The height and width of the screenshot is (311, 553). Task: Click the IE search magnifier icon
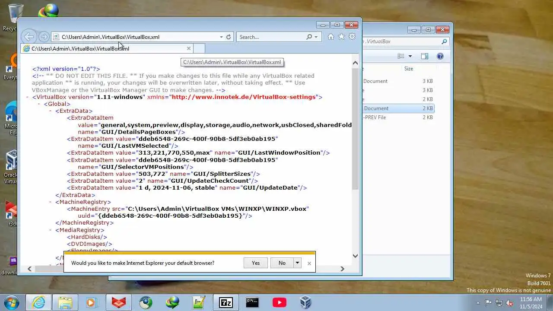click(309, 37)
